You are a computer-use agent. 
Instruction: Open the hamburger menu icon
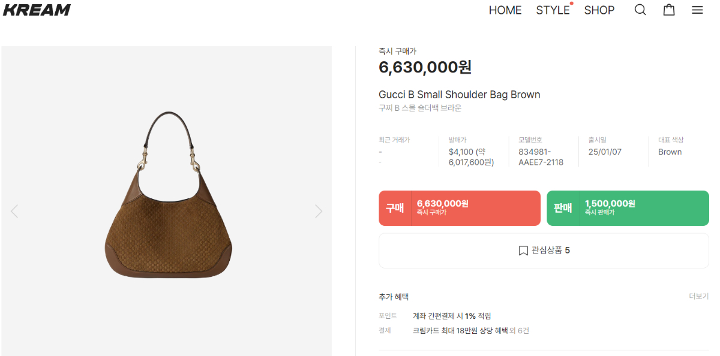point(697,10)
